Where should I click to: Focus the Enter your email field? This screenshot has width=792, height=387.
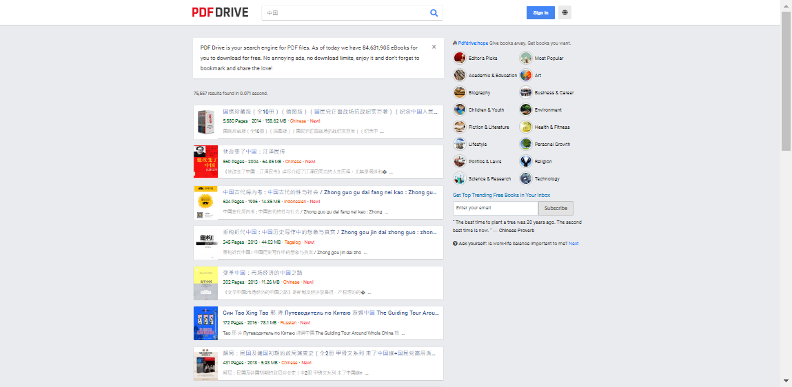(x=496, y=208)
